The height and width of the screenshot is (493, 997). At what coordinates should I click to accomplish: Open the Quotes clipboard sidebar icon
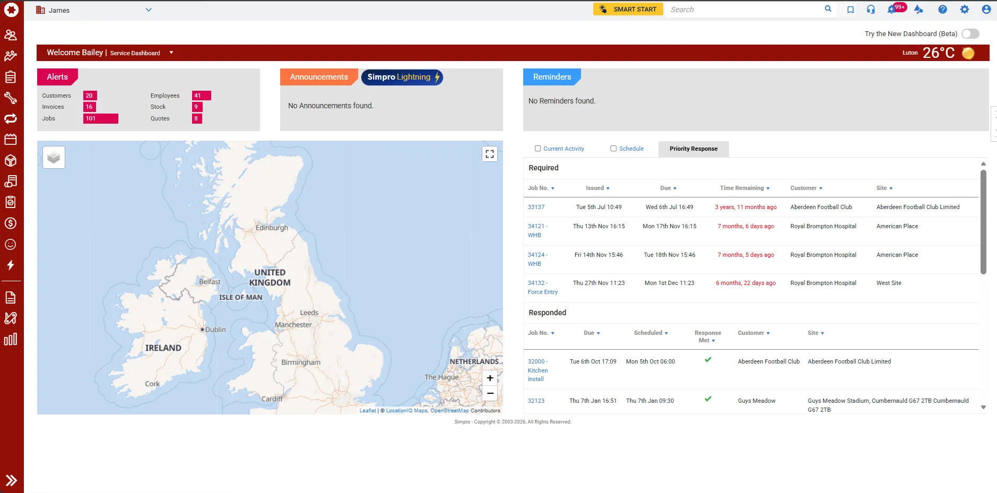(x=11, y=77)
